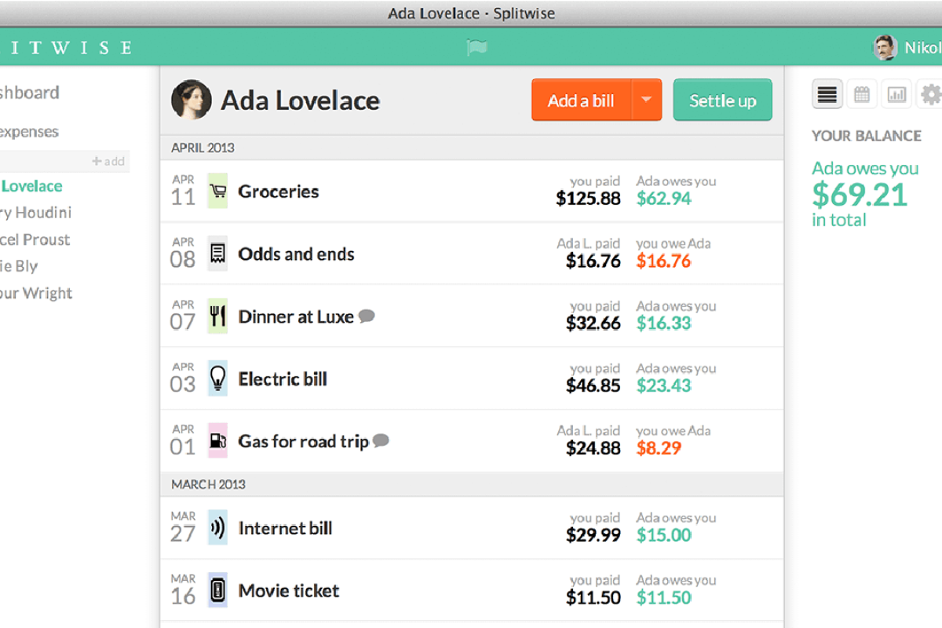Screen dimensions: 942x628
Task: Switch to chart view in balance panel
Action: pyautogui.click(x=896, y=95)
